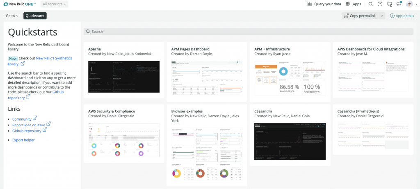The image size is (420, 189).
Task: Click 'Created by Ryan Jussel' text
Action: pos(273,54)
